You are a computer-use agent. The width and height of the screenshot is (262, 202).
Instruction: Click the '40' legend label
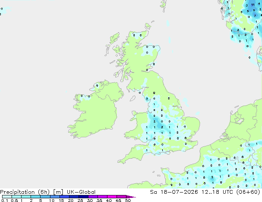[109, 200]
